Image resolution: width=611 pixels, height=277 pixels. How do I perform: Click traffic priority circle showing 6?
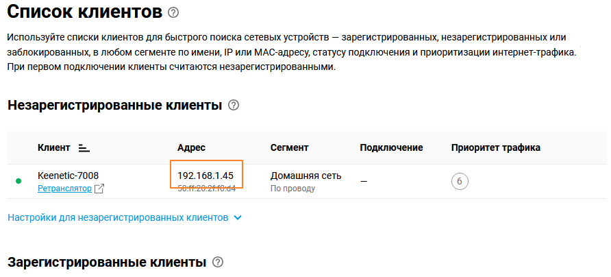460,182
